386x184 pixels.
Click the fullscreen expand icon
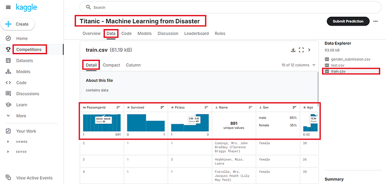[301, 50]
